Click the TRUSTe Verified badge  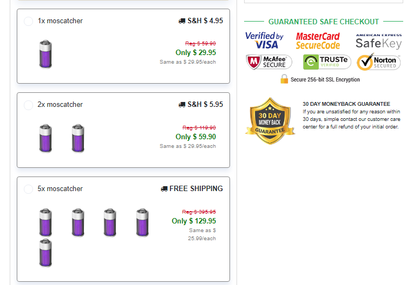[x=327, y=62]
